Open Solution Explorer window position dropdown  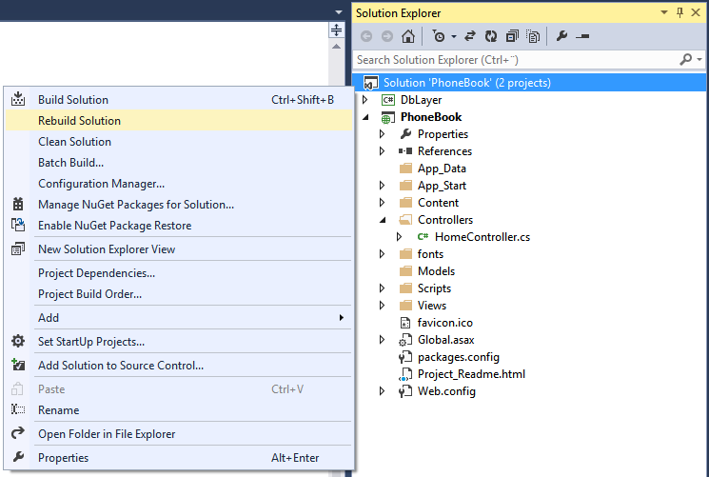(x=664, y=12)
